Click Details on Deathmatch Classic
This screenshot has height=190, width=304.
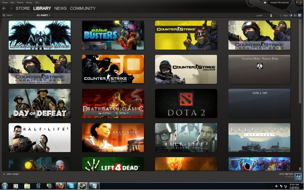(x=122, y=113)
